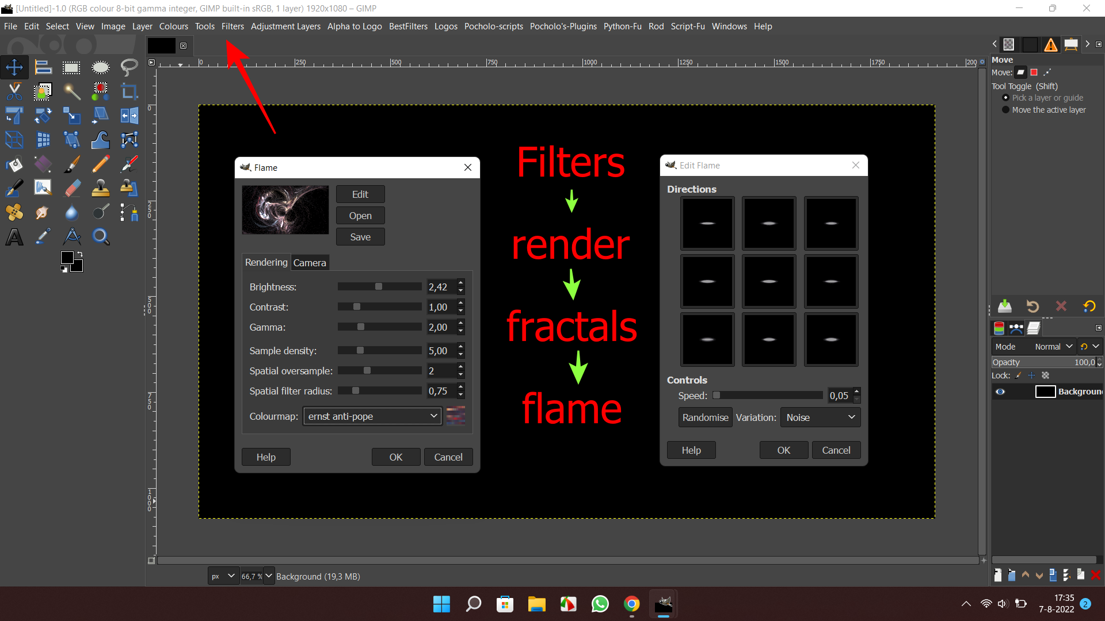Screen dimensions: 1105x621
Task: Click Save button in Flame dialog
Action: (x=360, y=237)
